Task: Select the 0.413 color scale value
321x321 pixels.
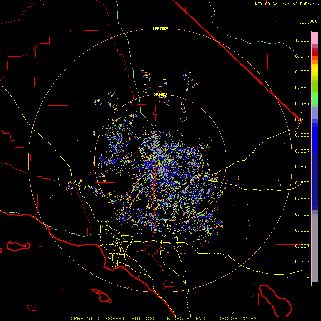Action: [302, 214]
